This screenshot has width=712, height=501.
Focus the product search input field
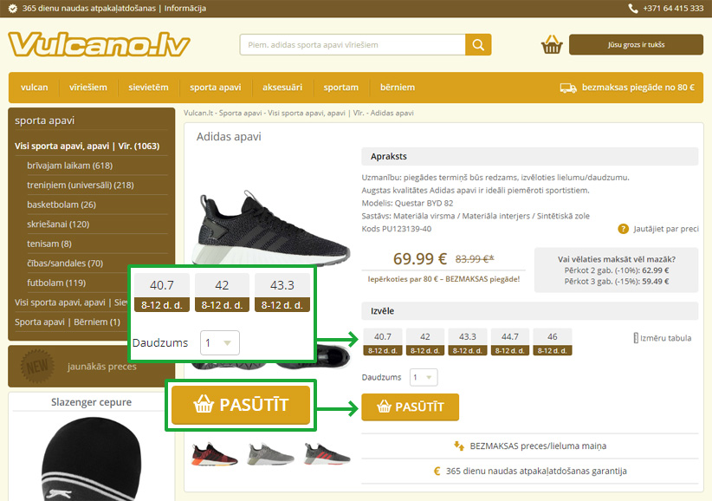[x=353, y=44]
